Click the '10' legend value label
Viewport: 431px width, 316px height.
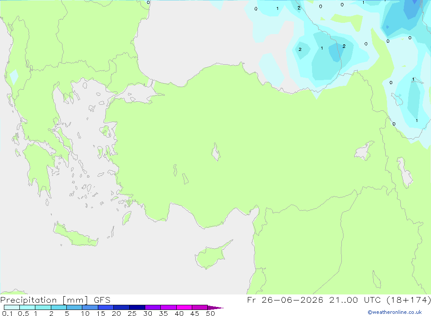pyautogui.click(x=85, y=313)
